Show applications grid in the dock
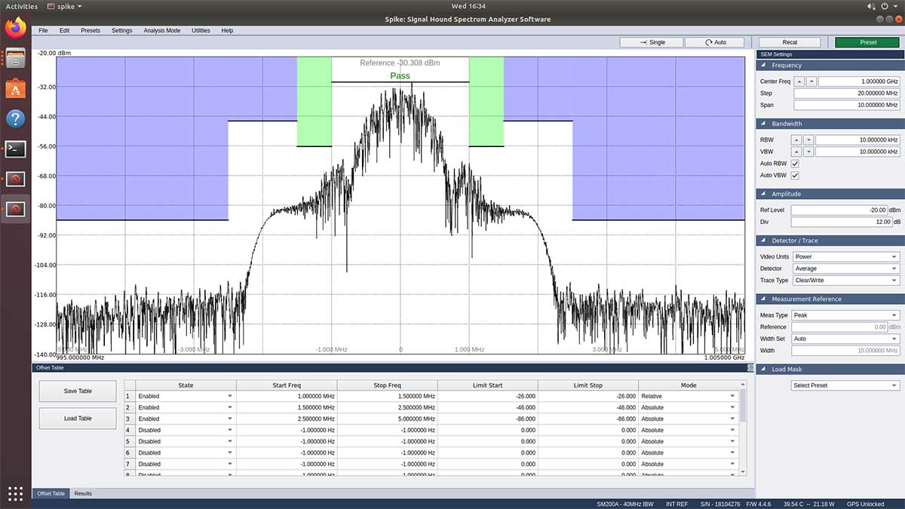The image size is (905, 509). pos(15,494)
